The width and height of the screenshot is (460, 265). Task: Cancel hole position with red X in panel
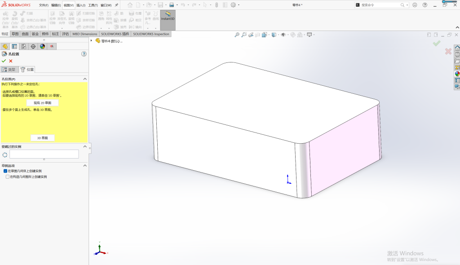click(x=11, y=61)
